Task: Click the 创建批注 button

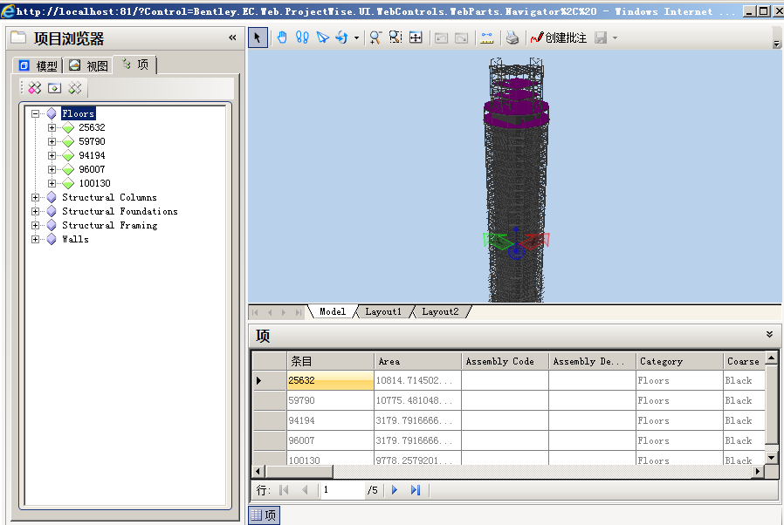Action: click(x=559, y=37)
